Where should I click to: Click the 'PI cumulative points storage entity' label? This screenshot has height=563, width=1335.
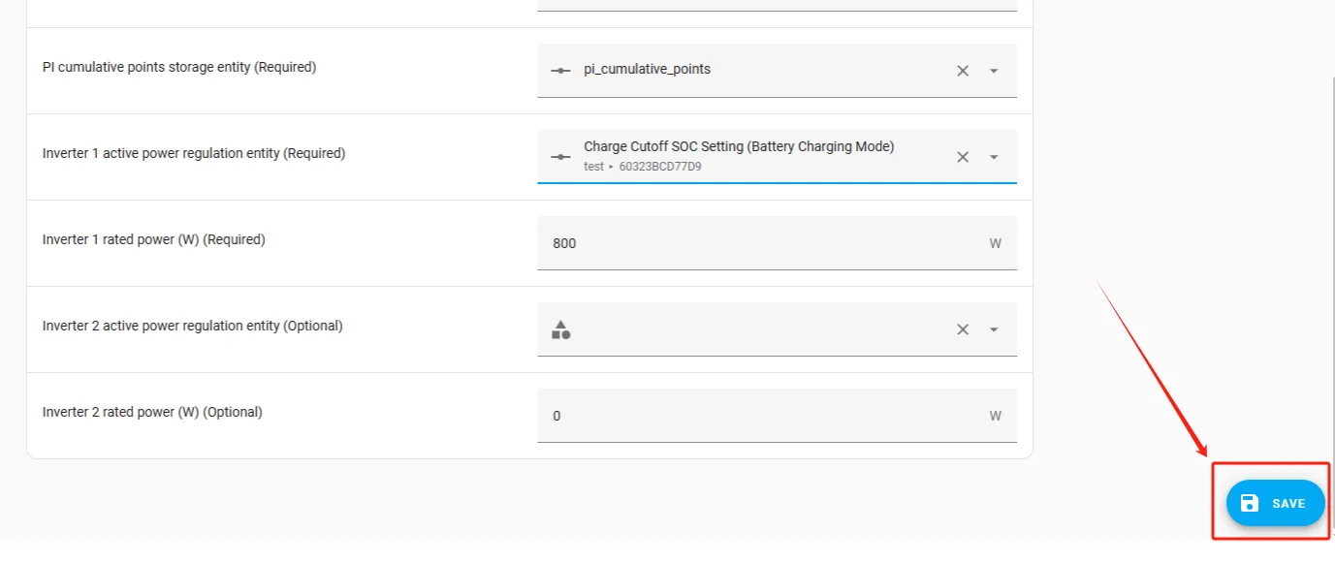179,67
